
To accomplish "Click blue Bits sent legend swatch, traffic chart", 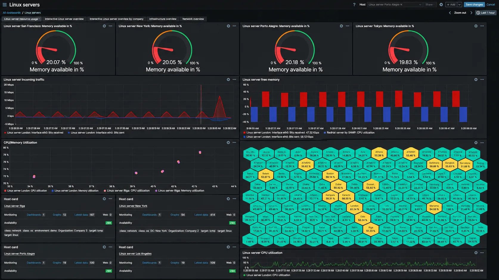I will (x=69, y=133).
